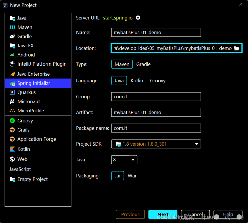Click the Android robot icon
This screenshot has height=223, width=248.
coord(12,55)
